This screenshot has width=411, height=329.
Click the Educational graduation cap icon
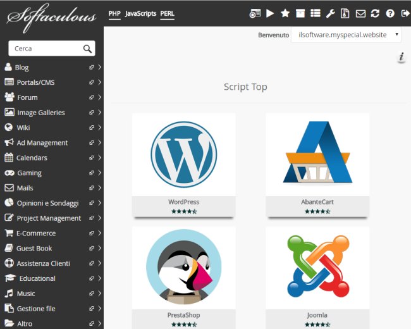tap(10, 278)
